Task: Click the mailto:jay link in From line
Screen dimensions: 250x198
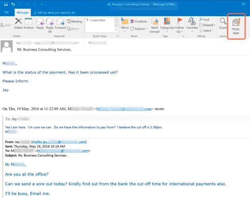Action: pyautogui.click(x=59, y=142)
